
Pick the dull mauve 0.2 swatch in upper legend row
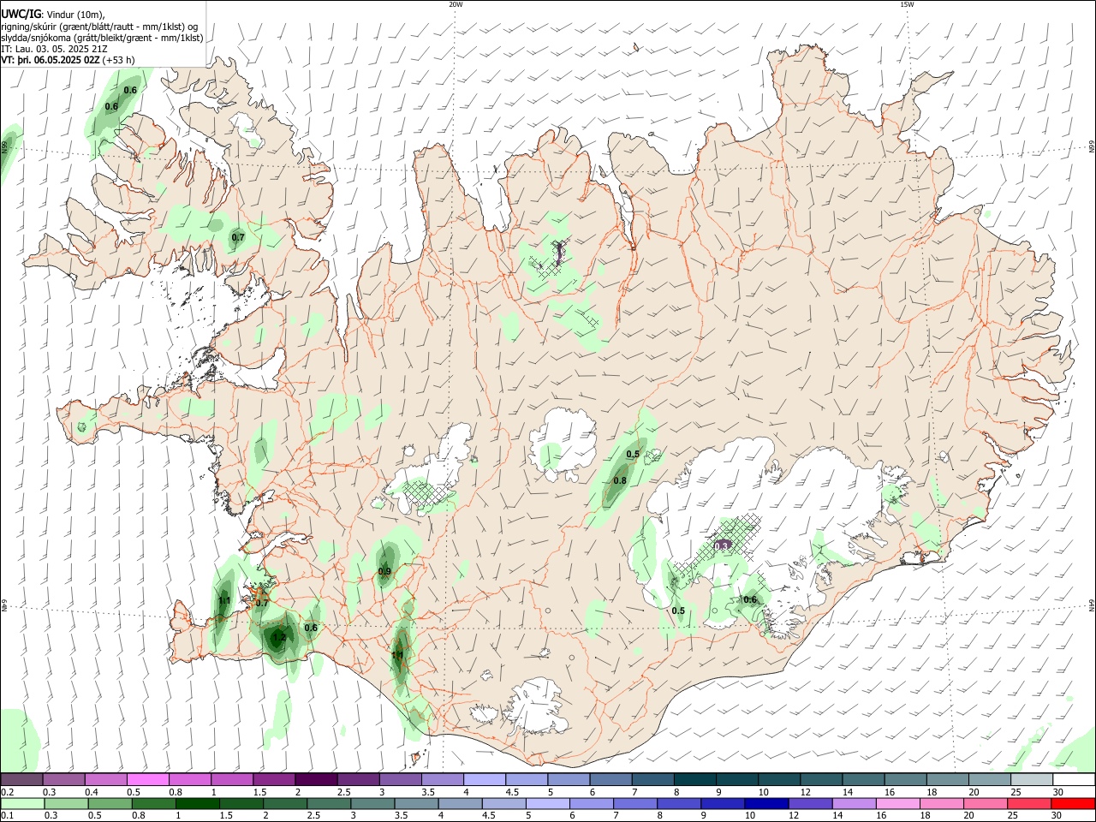(x=21, y=780)
